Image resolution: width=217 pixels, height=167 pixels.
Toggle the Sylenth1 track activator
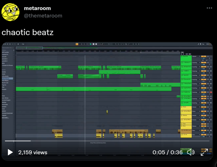(x=204, y=75)
